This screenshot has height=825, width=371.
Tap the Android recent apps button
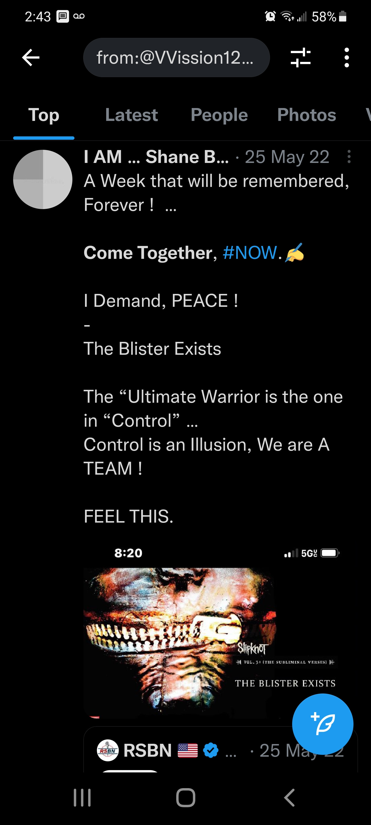pyautogui.click(x=82, y=797)
